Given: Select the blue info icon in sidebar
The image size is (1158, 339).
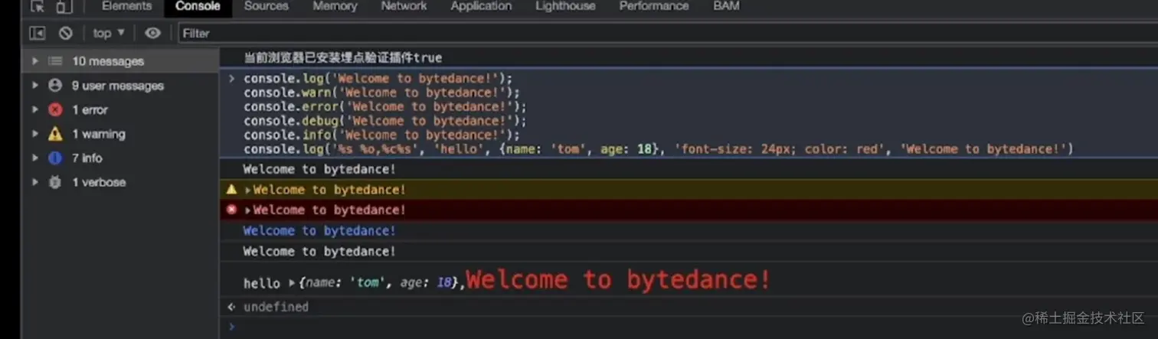Looking at the screenshot, I should pyautogui.click(x=55, y=158).
